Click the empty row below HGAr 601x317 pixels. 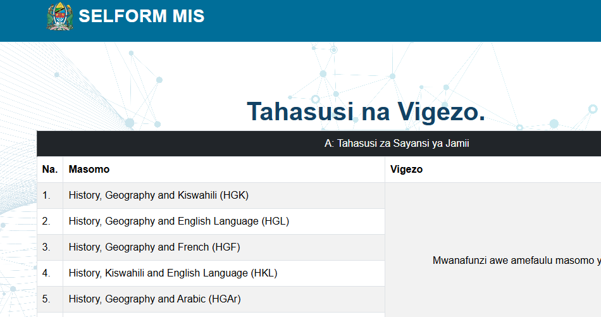point(209,314)
